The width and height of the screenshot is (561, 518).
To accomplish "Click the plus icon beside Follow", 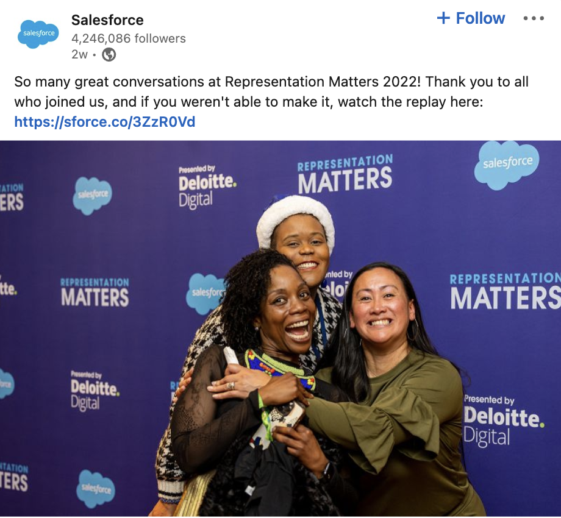I will point(443,18).
